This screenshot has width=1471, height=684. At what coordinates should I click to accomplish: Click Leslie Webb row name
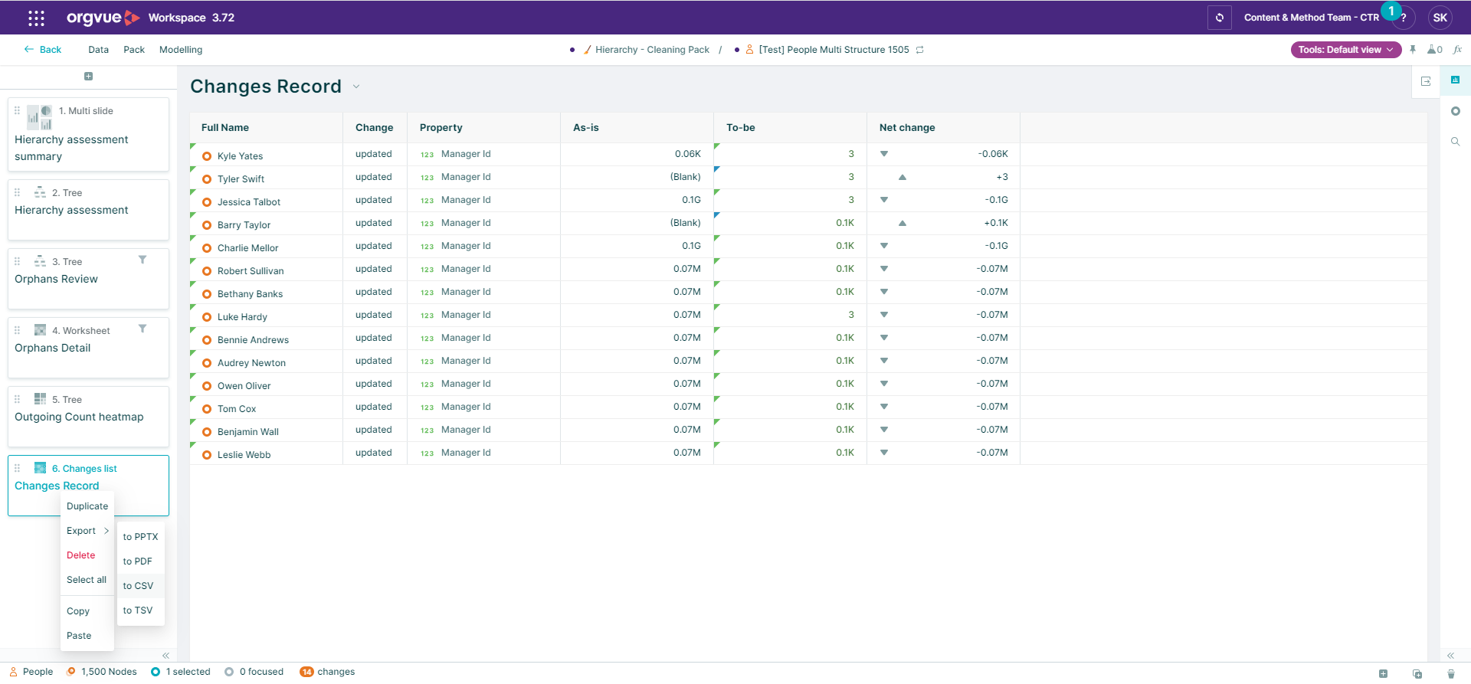click(244, 455)
